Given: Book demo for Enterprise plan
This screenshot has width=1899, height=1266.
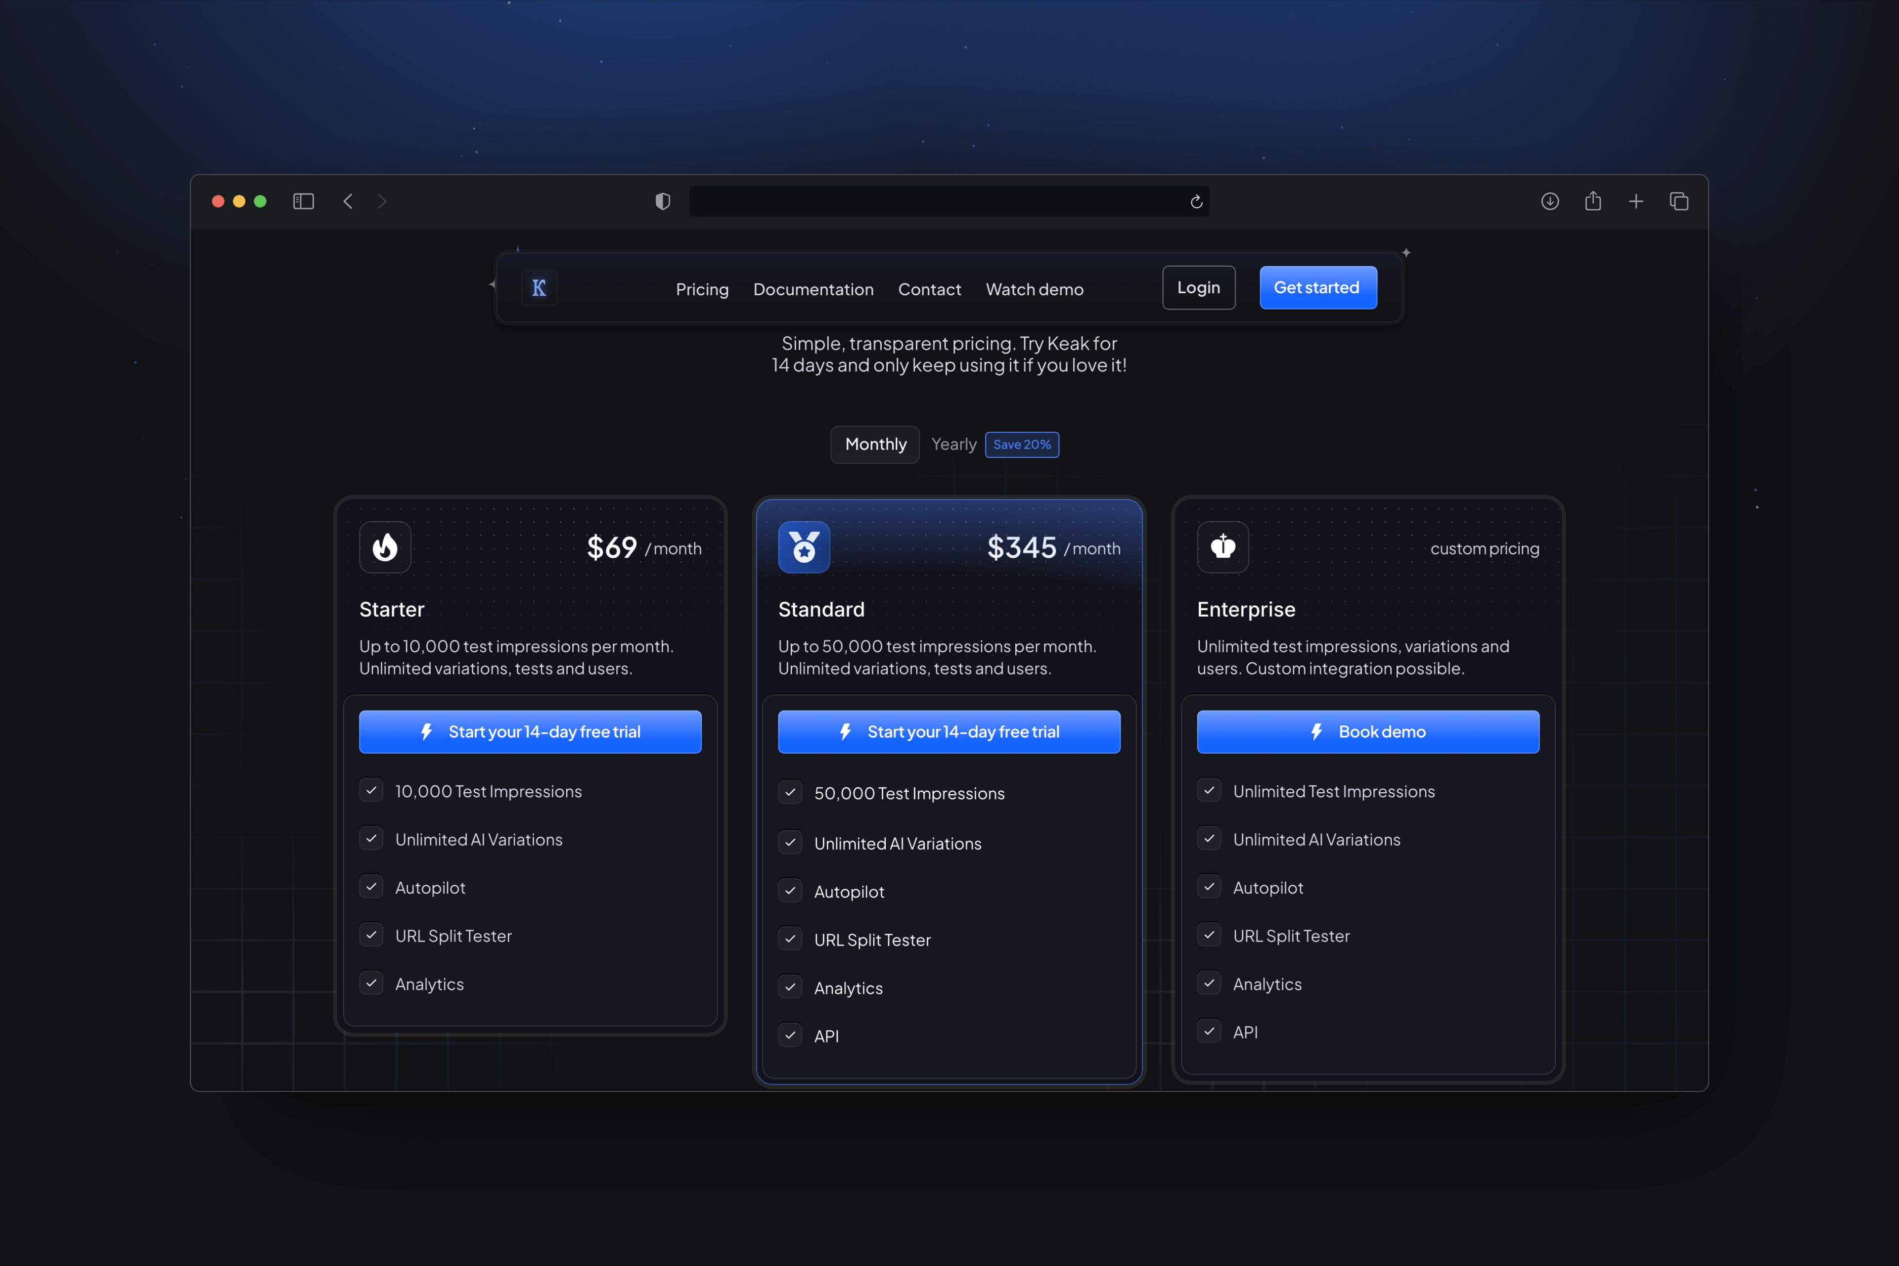Looking at the screenshot, I should [x=1368, y=732].
